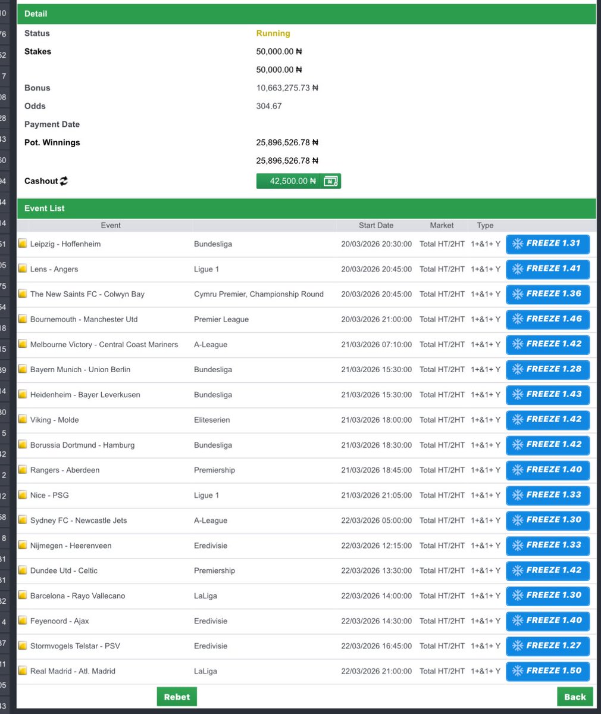The image size is (601, 714).
Task: Click the Premier League league text
Action: (221, 320)
